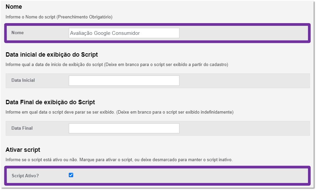316x190 pixels.
Task: Click empty gray area right of Data Final field
Action: click(244, 128)
